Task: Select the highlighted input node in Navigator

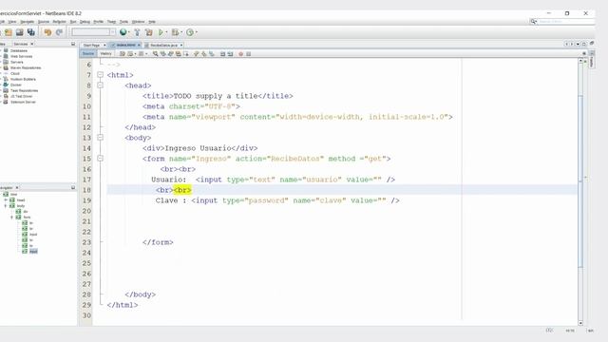Action: 33,251
